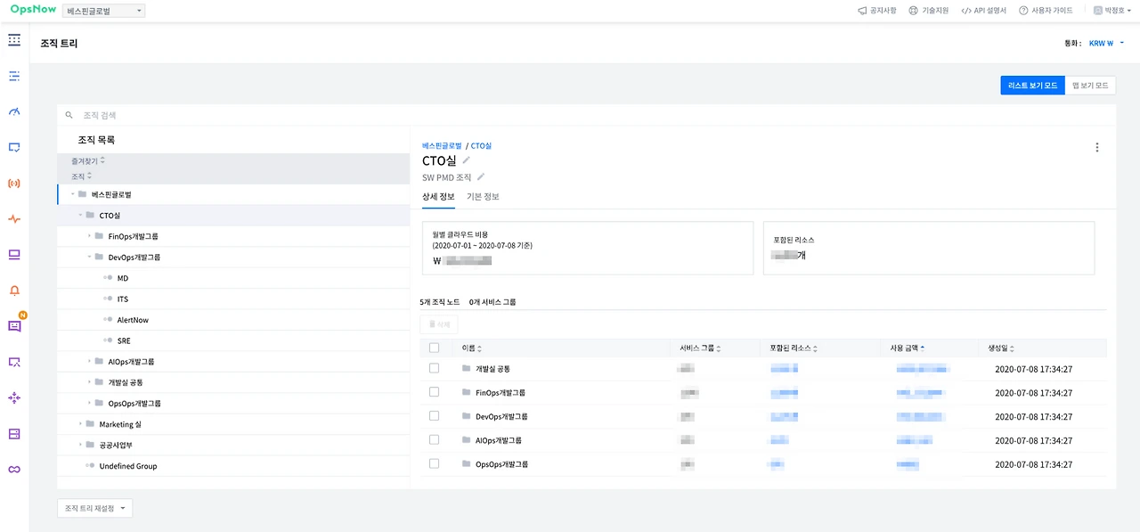Select the 0개 서비스 그룹 tab

(493, 302)
